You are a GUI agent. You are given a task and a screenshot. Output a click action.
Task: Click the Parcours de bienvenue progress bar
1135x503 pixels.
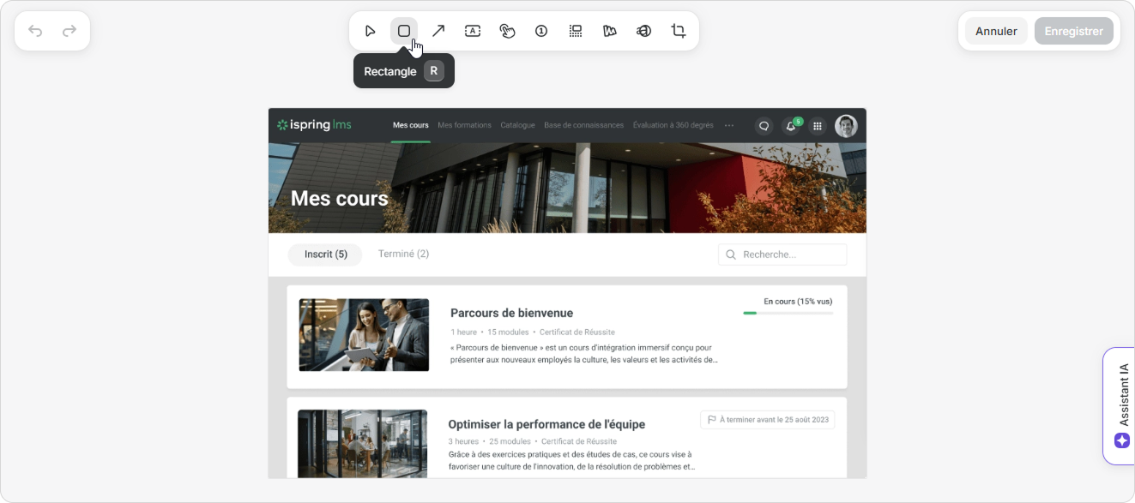coord(788,314)
